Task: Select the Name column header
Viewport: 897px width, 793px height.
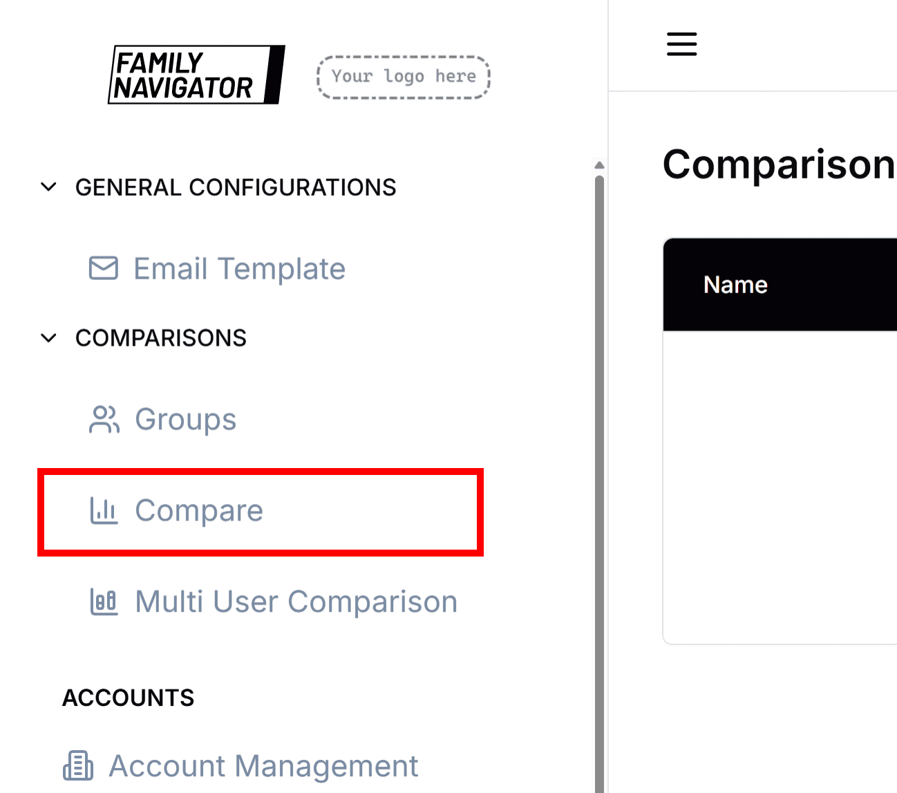Action: point(735,284)
